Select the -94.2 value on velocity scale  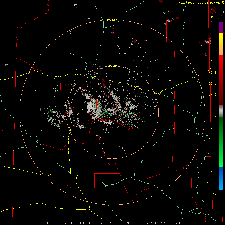tap(212, 172)
